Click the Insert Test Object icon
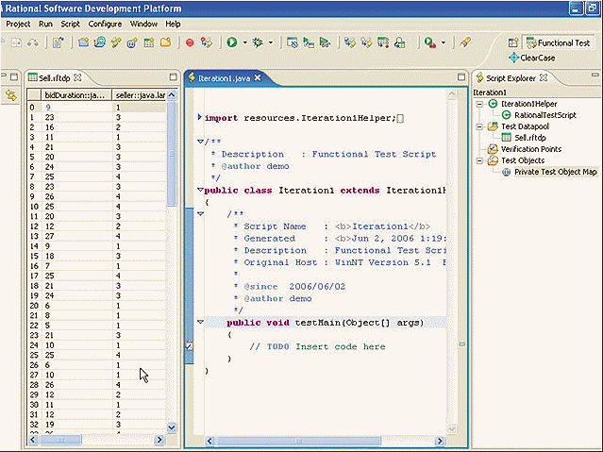Screen dimensions: 603x452 366,42
